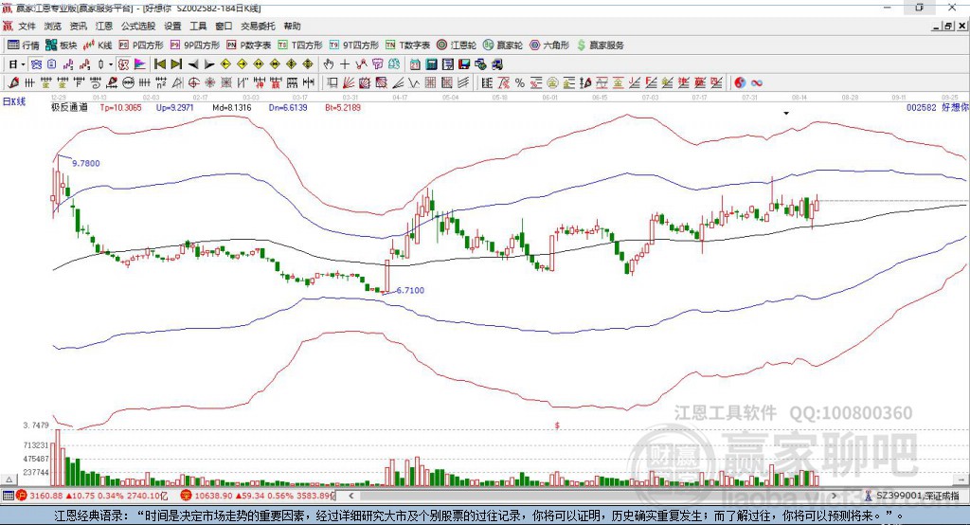Toggle the colored flag display button
970x525 pixels.
[x=140, y=63]
